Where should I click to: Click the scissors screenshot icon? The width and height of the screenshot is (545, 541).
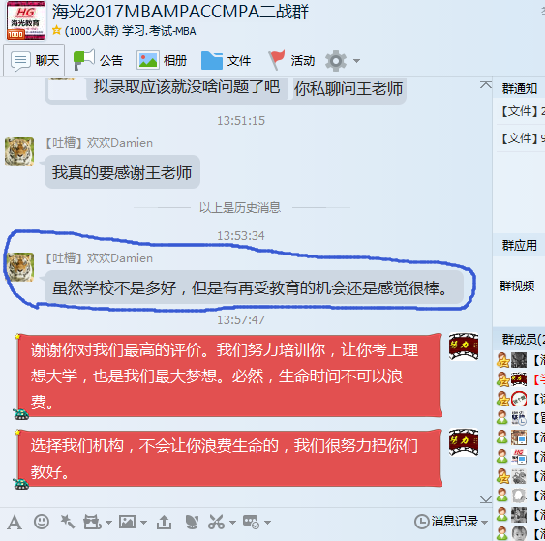click(x=217, y=522)
